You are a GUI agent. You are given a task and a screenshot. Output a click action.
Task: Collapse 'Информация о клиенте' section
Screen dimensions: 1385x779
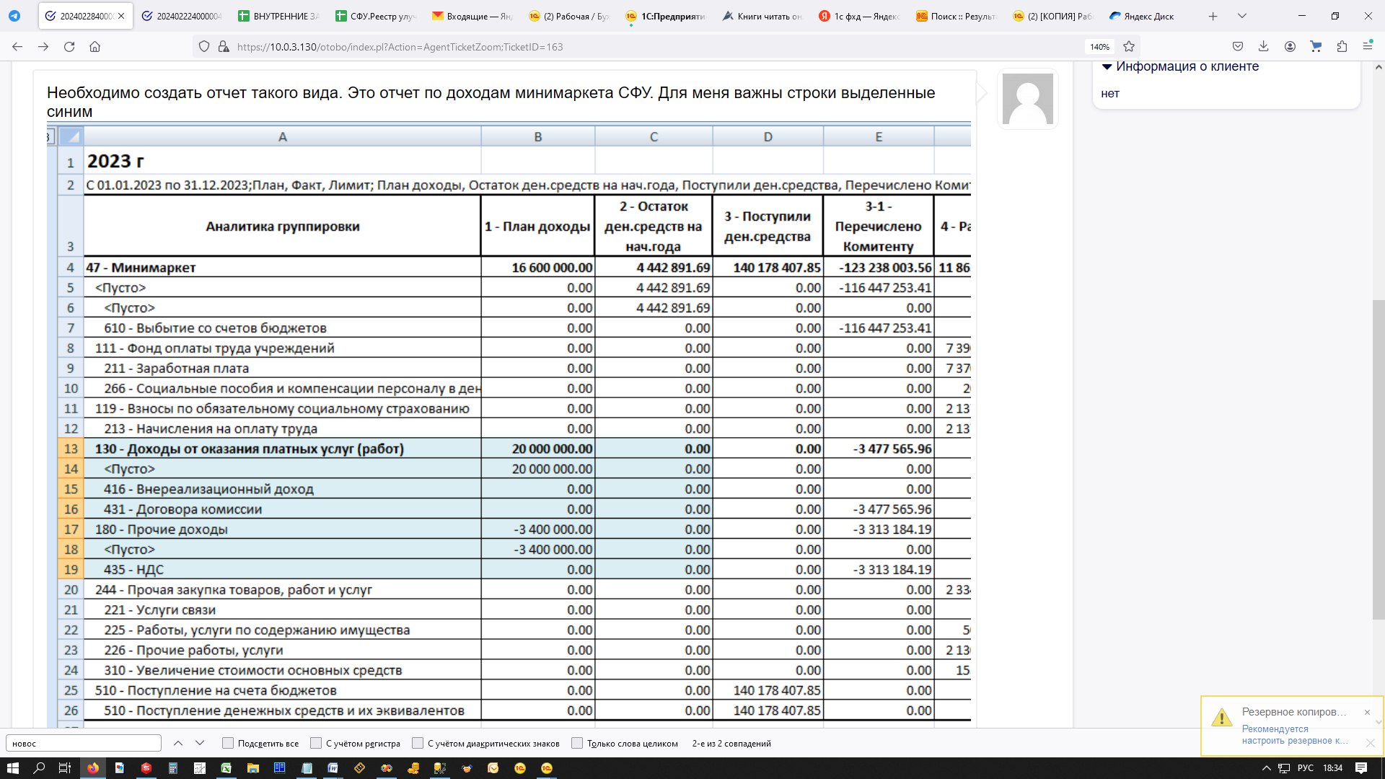[1107, 66]
